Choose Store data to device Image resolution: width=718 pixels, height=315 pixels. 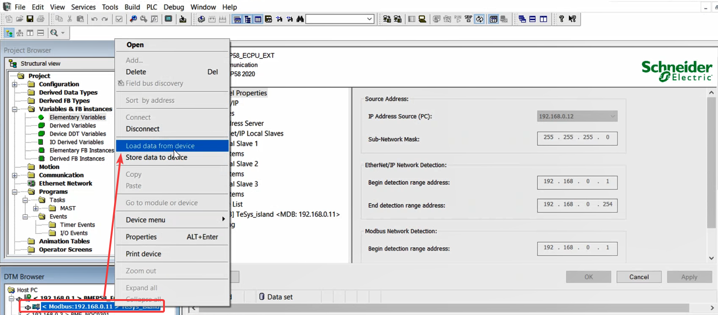(172, 157)
